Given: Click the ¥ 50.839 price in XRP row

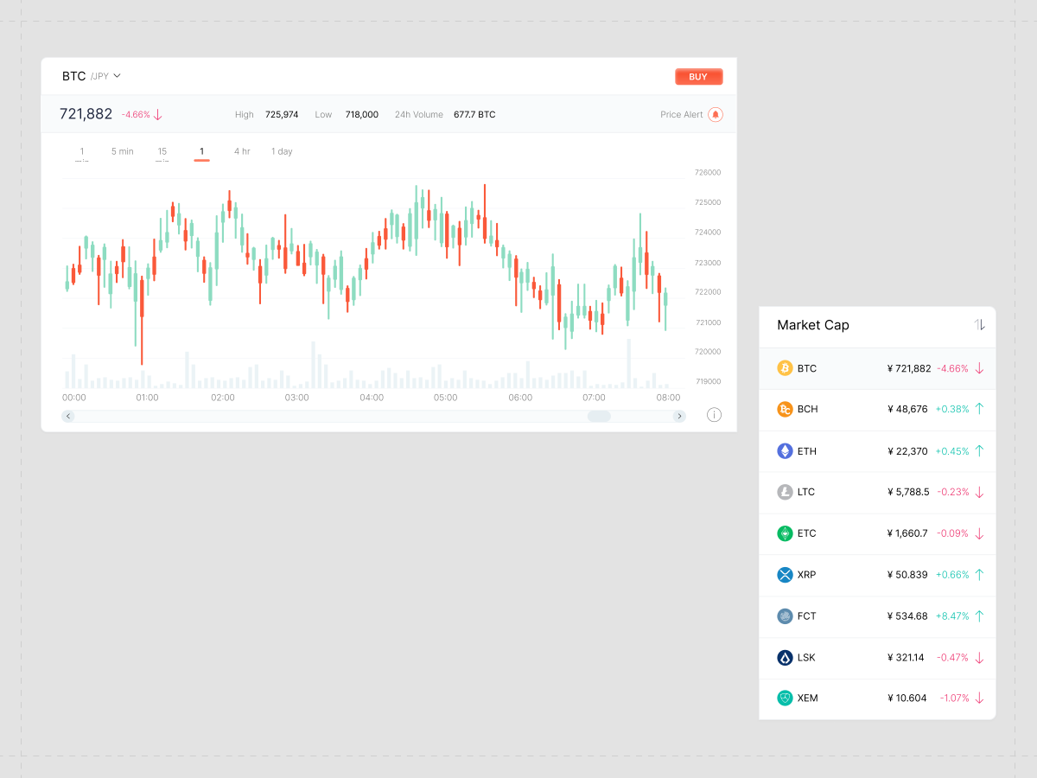Looking at the screenshot, I should click(x=907, y=575).
